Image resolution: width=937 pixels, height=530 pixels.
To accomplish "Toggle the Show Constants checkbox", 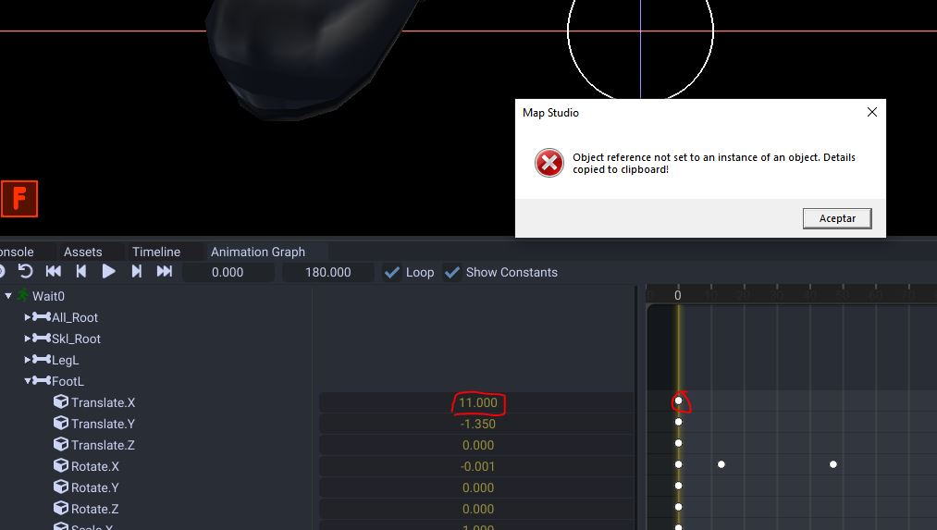I will click(452, 273).
